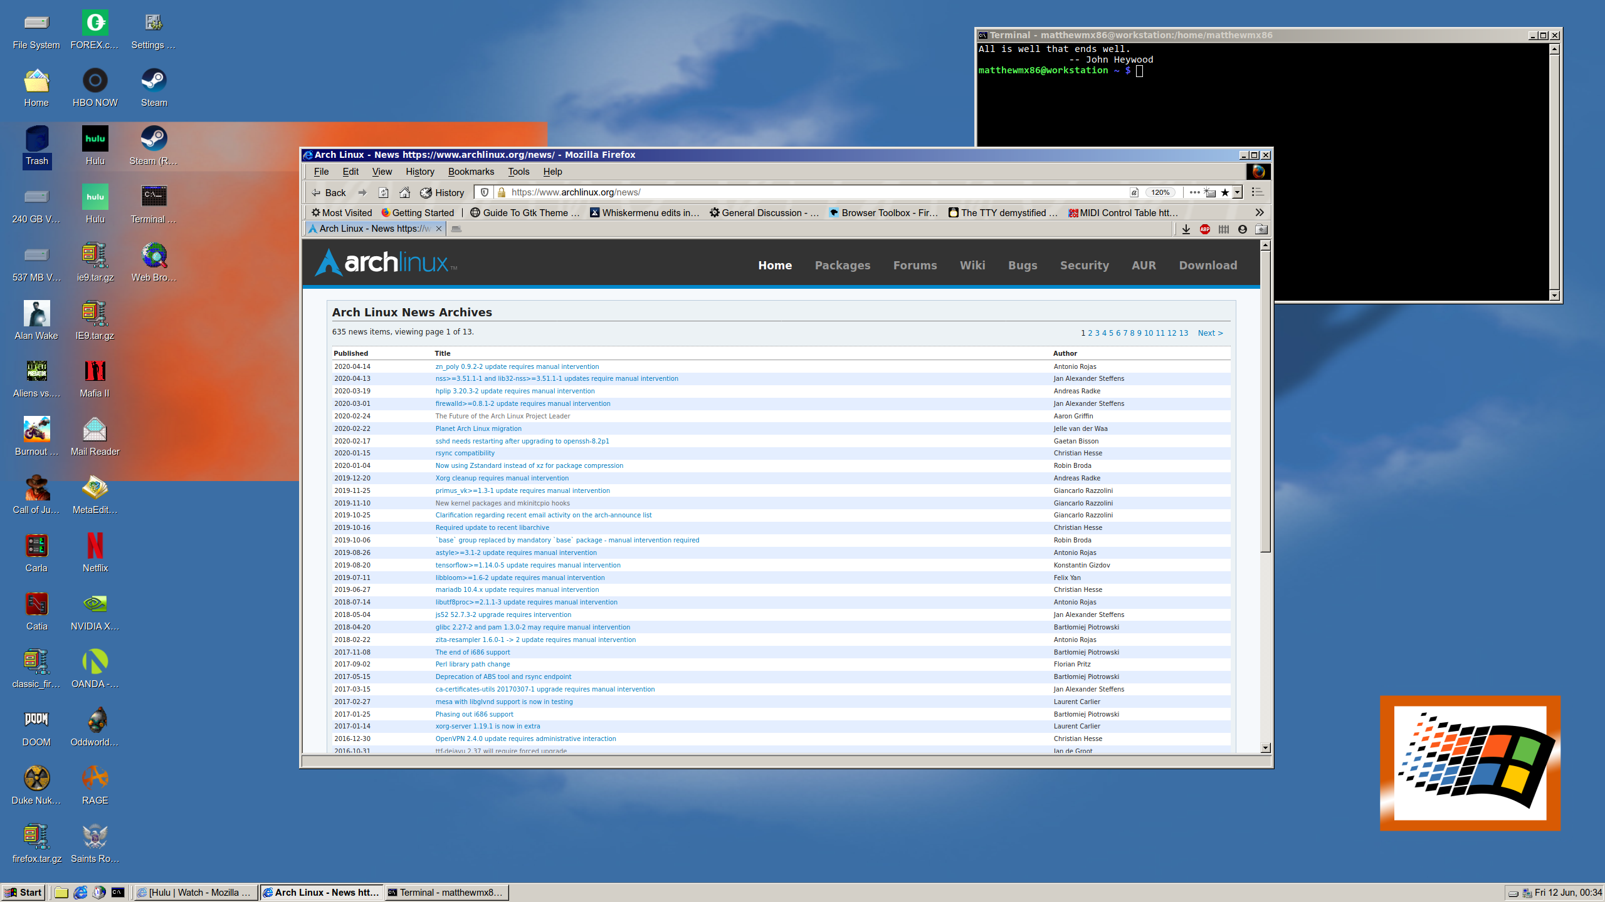Screen dimensions: 1605x902
Task: Launch the RAGE desktop shortcut
Action: click(x=95, y=785)
